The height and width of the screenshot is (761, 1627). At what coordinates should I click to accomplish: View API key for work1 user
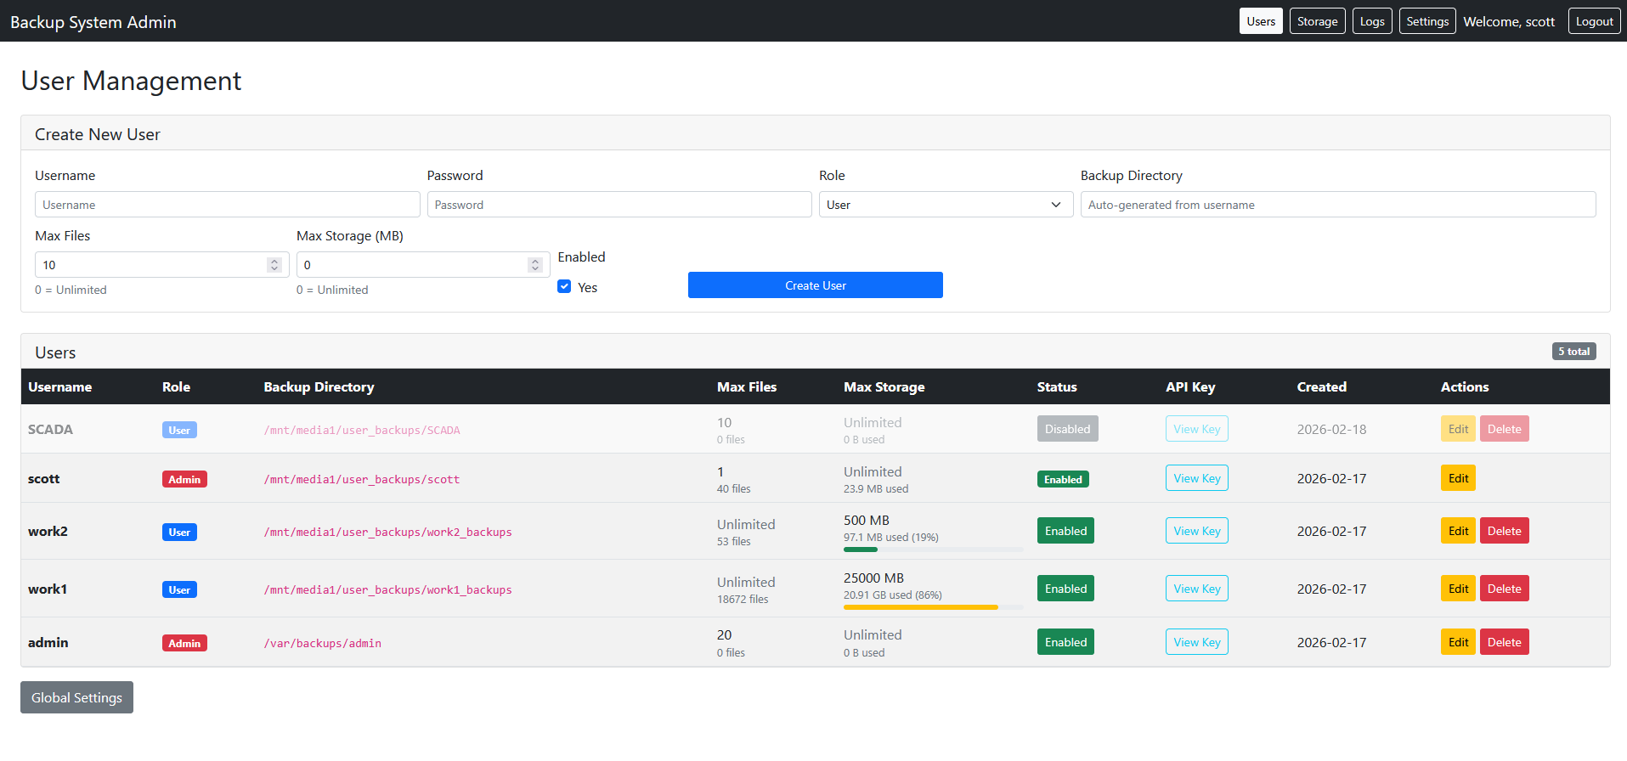[x=1196, y=589]
